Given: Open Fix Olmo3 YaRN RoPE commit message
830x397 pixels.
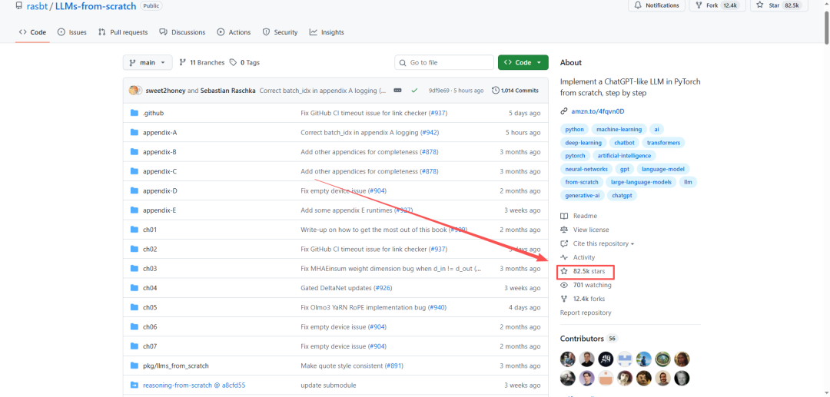Looking at the screenshot, I should pyautogui.click(x=364, y=307).
